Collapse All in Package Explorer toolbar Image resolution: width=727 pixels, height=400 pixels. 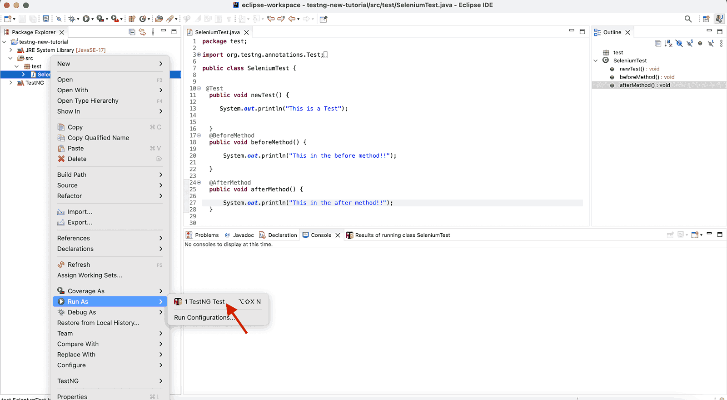(132, 32)
